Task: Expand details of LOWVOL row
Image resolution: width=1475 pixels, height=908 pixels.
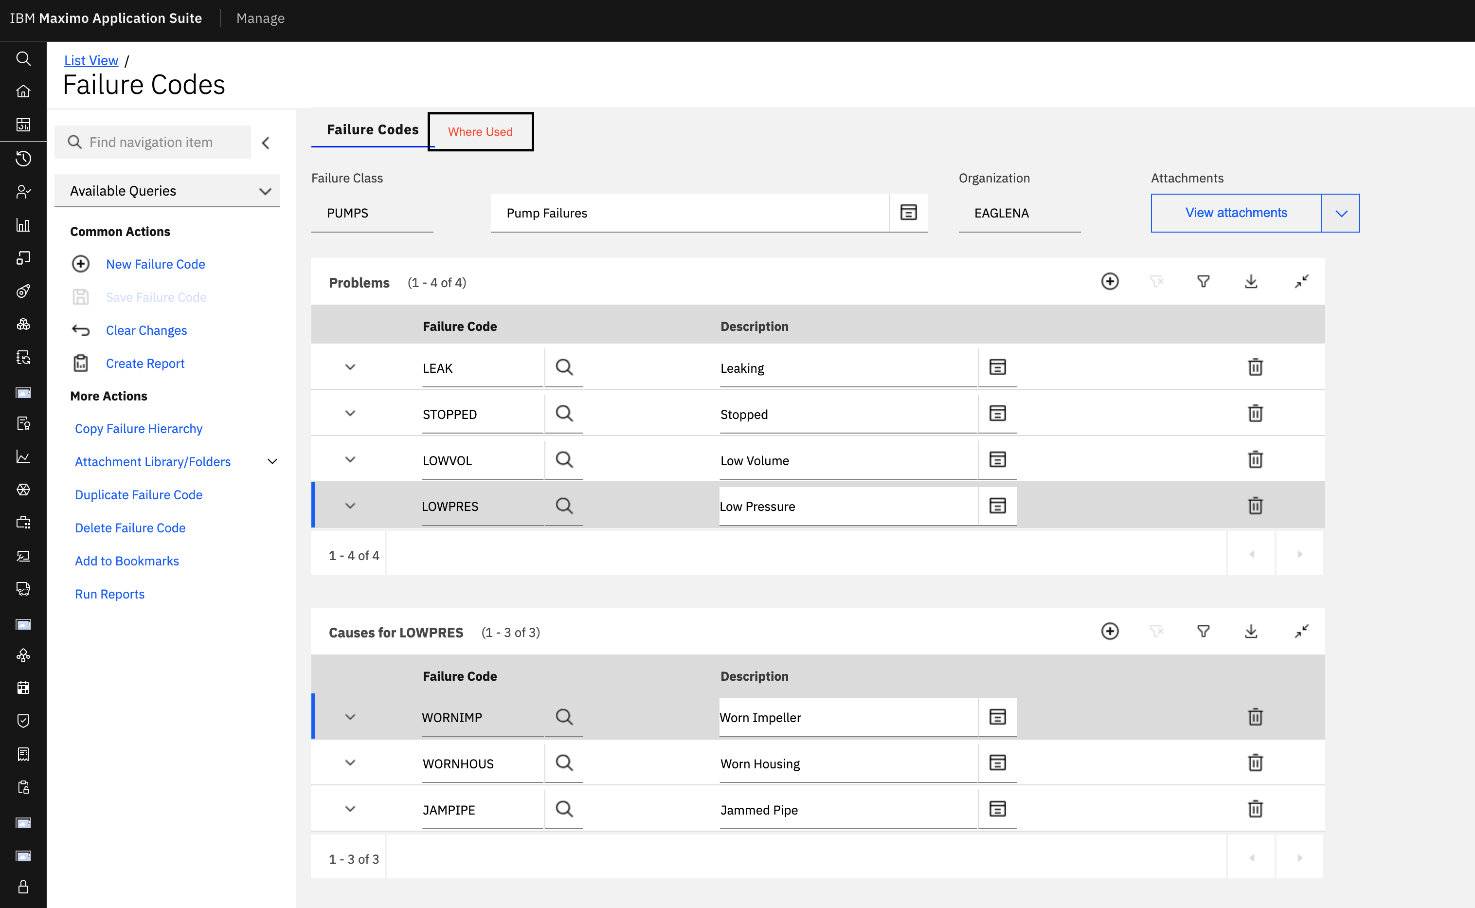Action: click(350, 459)
